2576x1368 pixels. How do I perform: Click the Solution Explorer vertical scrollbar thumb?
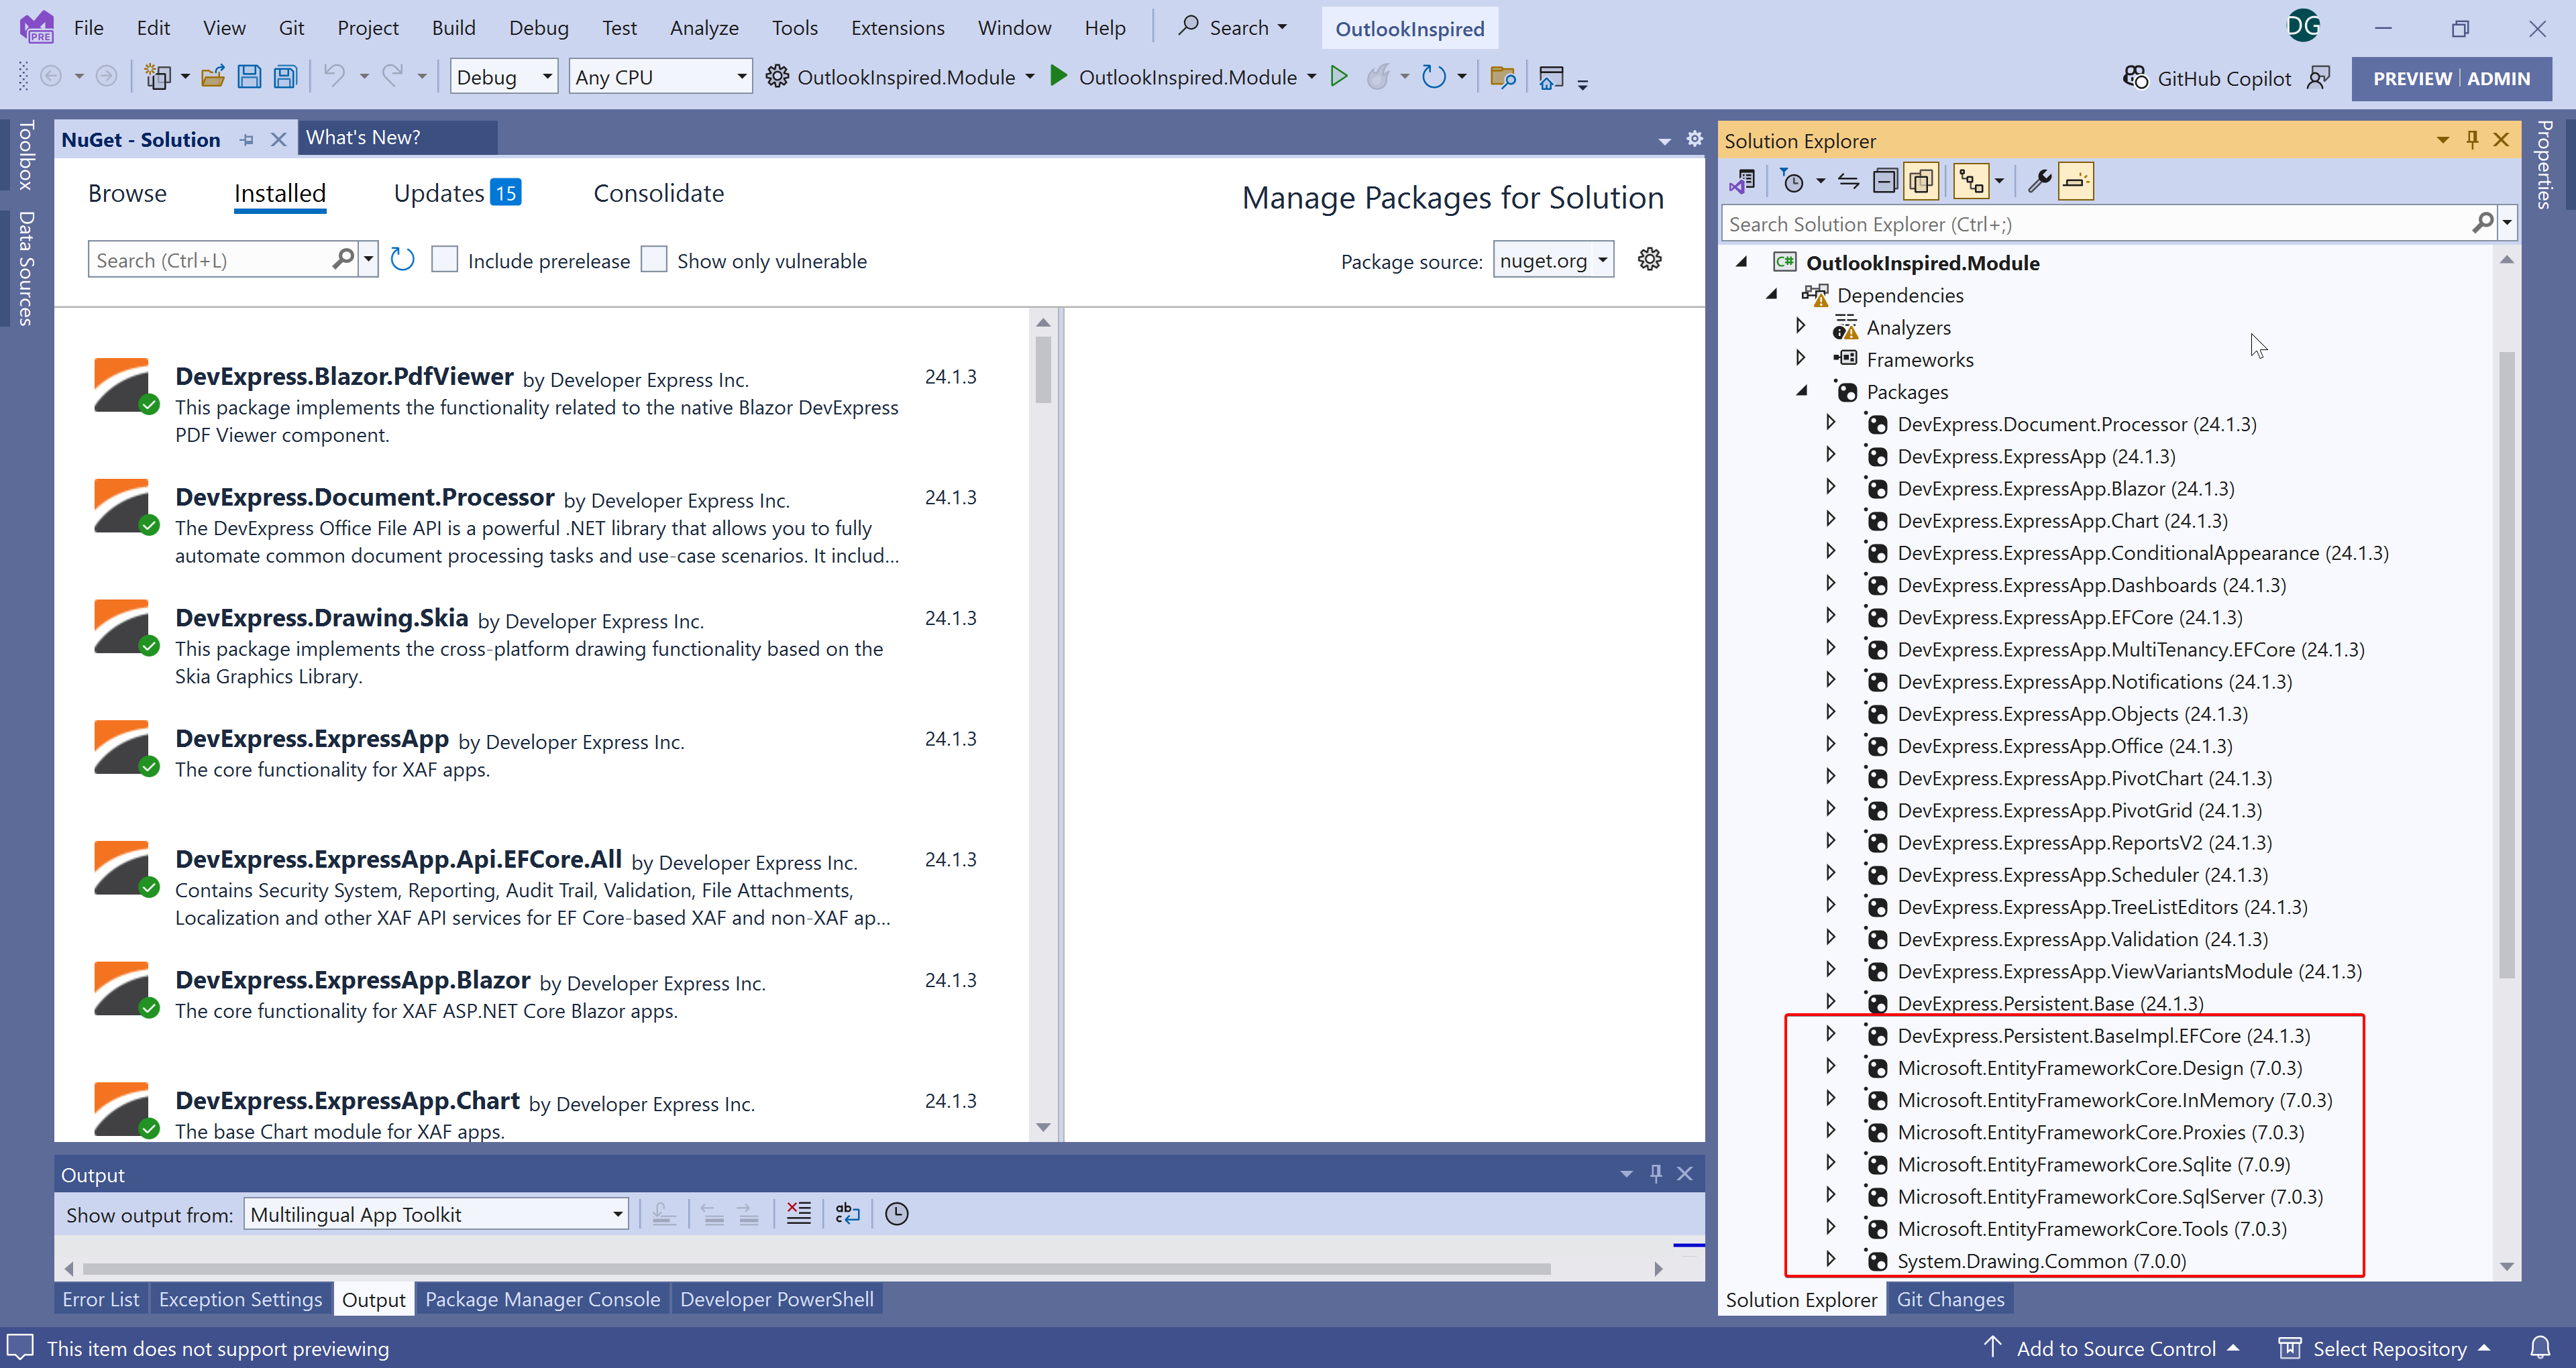(2506, 664)
